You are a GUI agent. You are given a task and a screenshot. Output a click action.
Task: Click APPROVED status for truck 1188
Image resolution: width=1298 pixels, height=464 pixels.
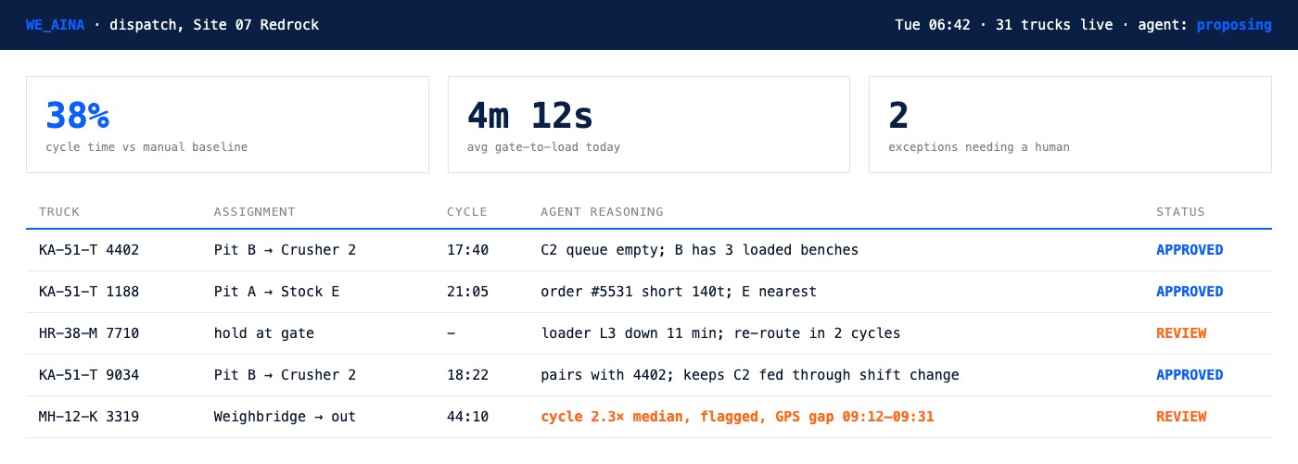tap(1190, 292)
